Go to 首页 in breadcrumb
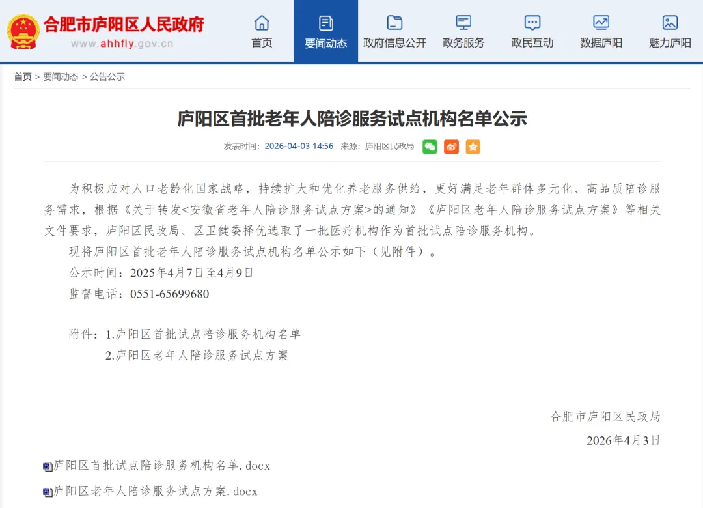703x508 pixels. point(23,77)
